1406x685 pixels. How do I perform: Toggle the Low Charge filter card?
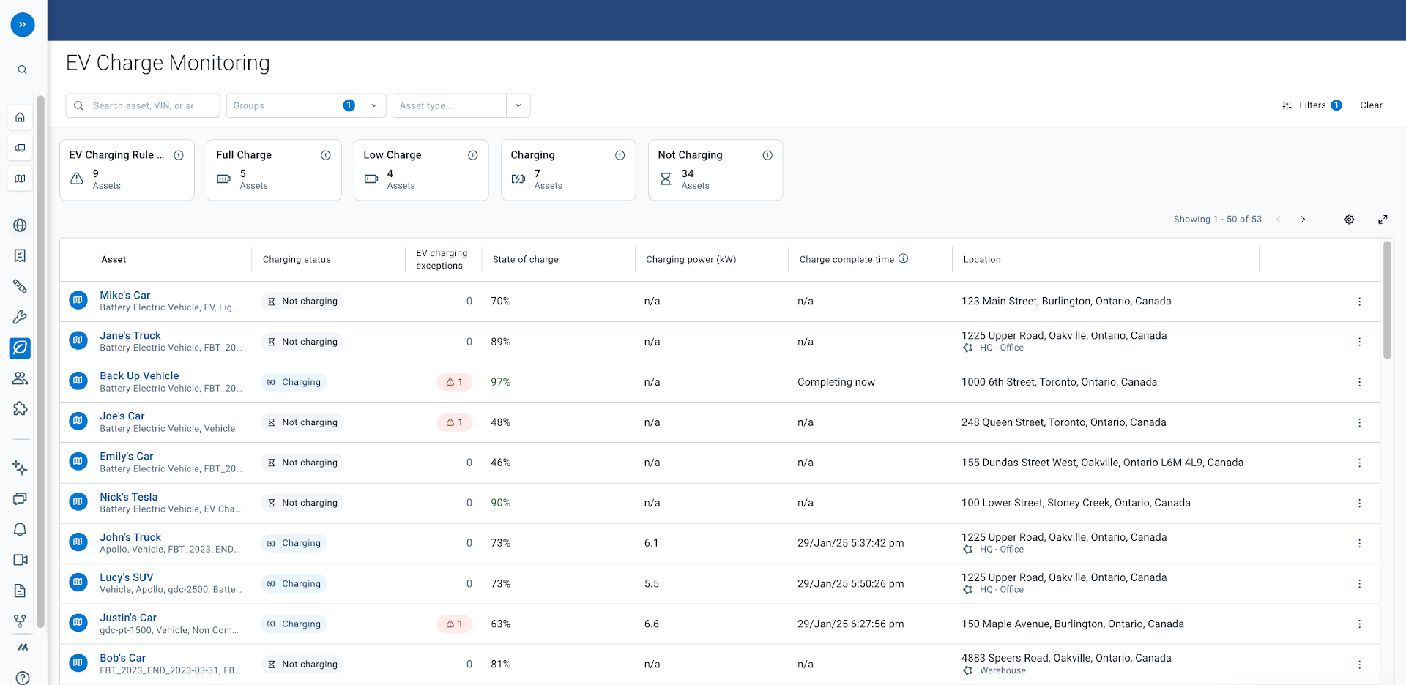[420, 170]
